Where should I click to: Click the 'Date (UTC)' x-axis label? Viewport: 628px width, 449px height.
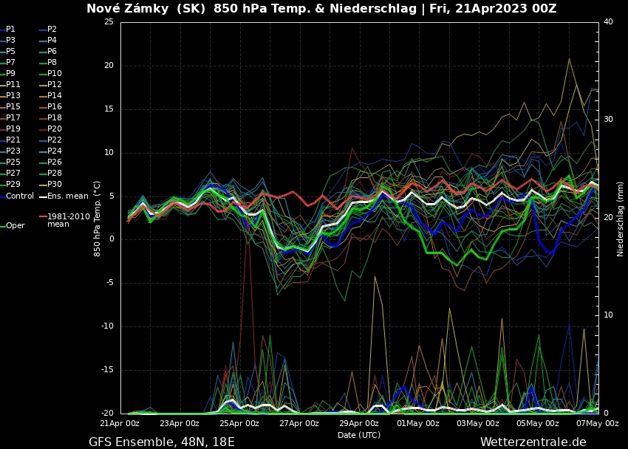coord(359,434)
